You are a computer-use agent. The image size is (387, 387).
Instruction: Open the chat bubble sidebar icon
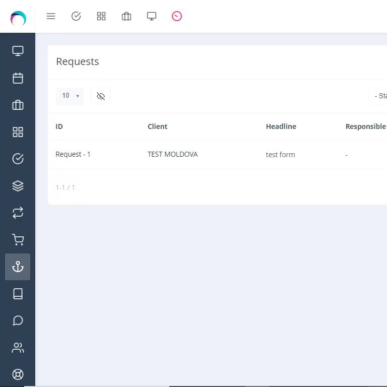point(18,320)
